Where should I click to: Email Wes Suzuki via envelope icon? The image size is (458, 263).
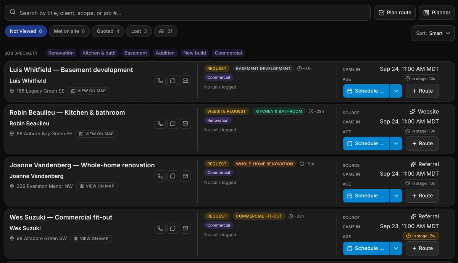click(x=185, y=228)
